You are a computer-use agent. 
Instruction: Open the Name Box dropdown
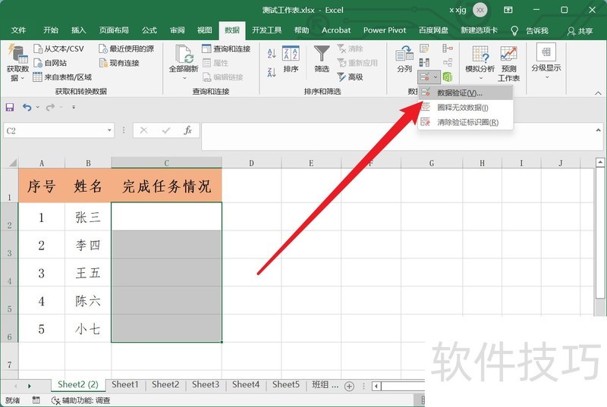point(109,130)
